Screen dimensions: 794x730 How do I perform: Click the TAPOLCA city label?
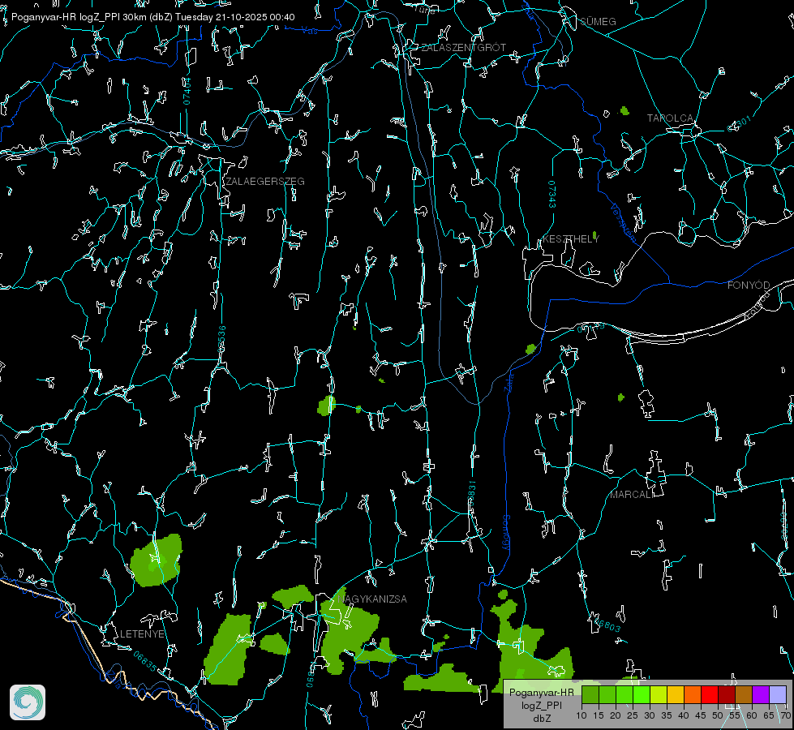coord(670,118)
